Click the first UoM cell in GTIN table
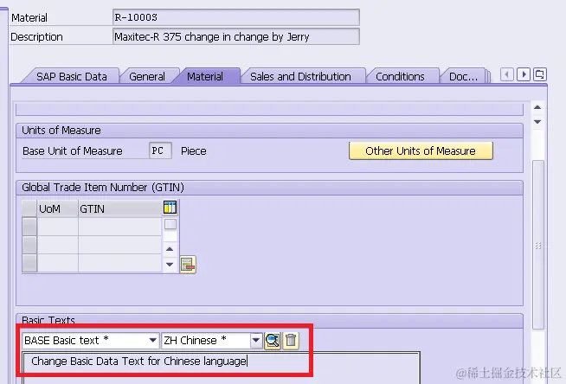 pos(58,227)
